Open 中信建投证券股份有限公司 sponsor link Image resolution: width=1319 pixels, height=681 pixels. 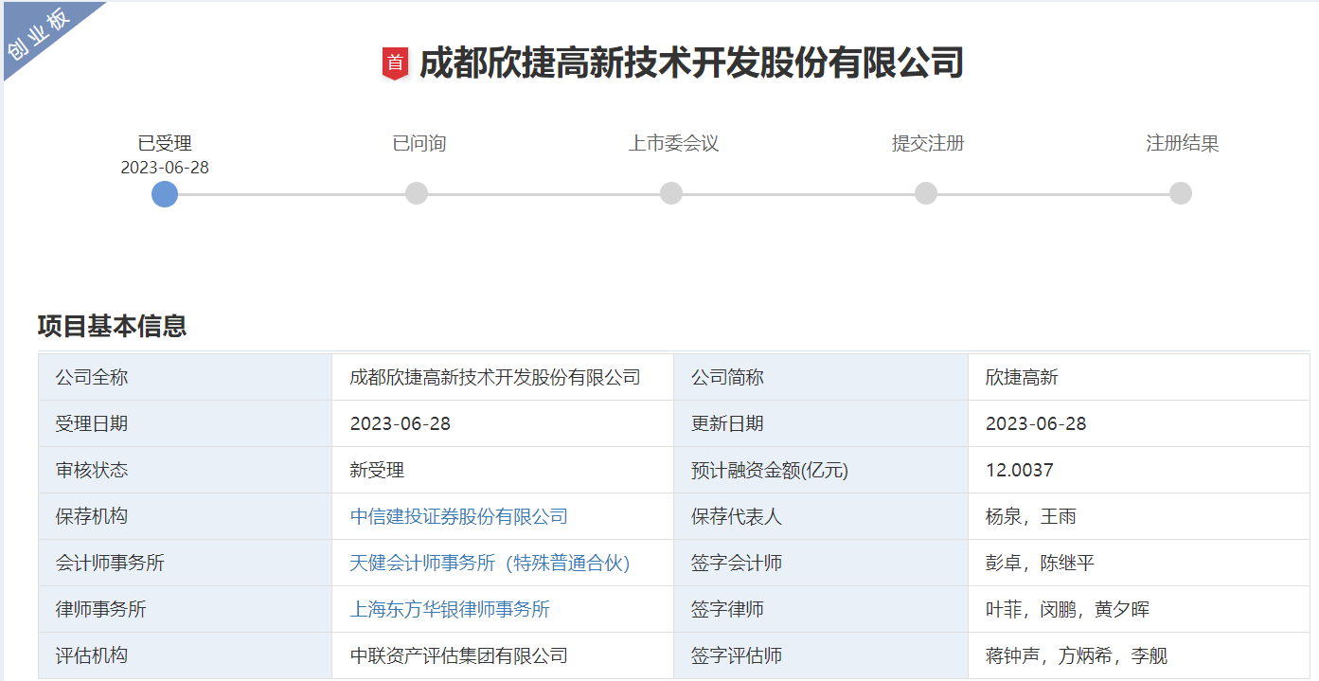coord(459,516)
